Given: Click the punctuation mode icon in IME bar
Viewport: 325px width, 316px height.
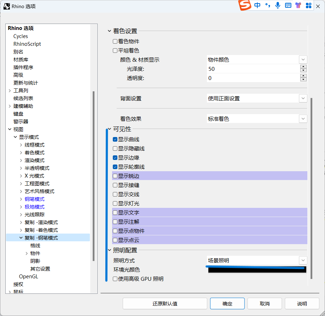Looking at the screenshot, I should (268, 5).
